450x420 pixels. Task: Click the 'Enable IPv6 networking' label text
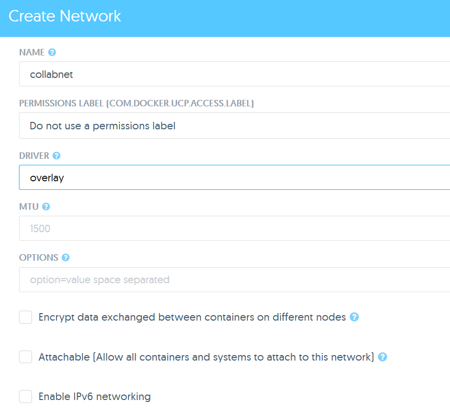point(94,397)
